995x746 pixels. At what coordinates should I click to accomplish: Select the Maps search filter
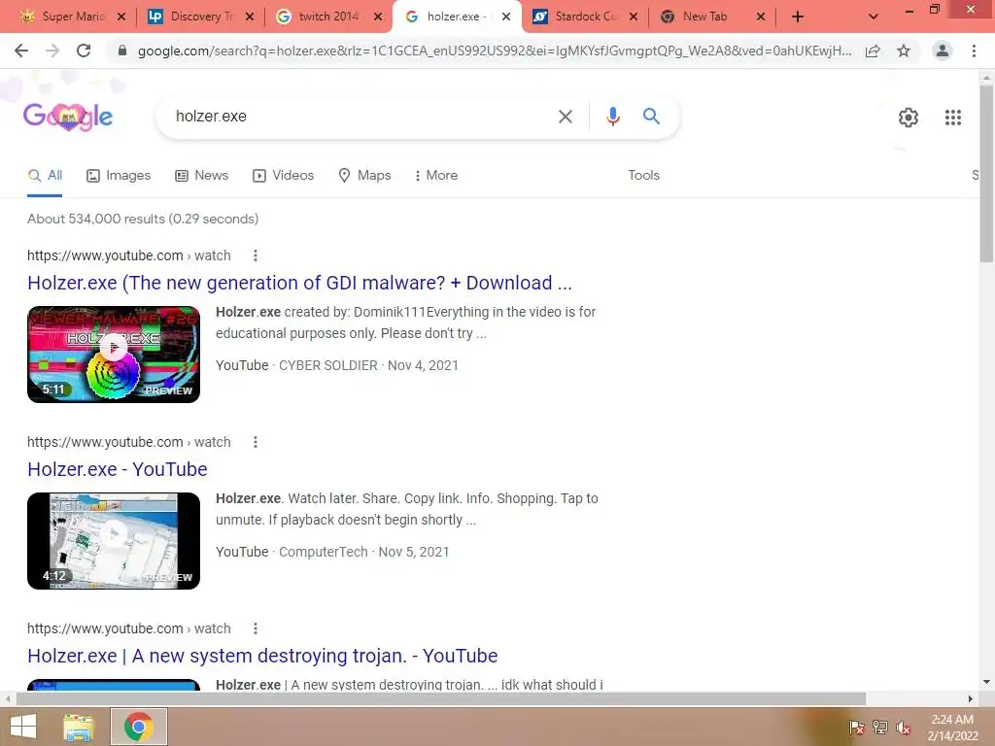(364, 175)
